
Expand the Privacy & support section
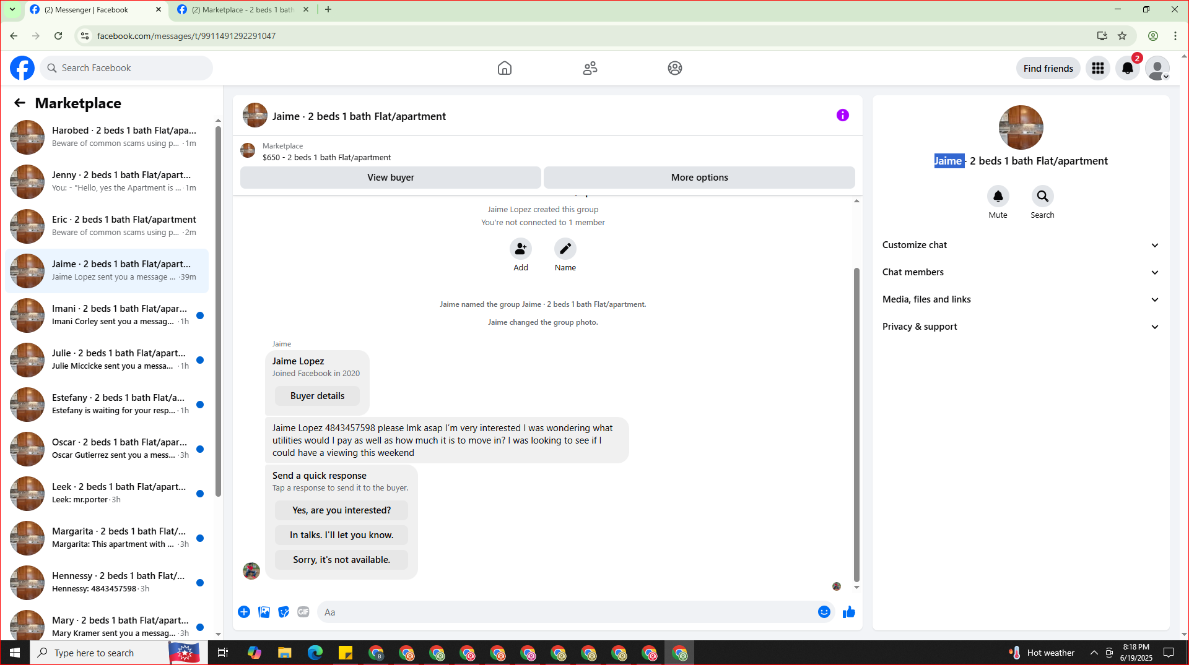pos(1021,327)
